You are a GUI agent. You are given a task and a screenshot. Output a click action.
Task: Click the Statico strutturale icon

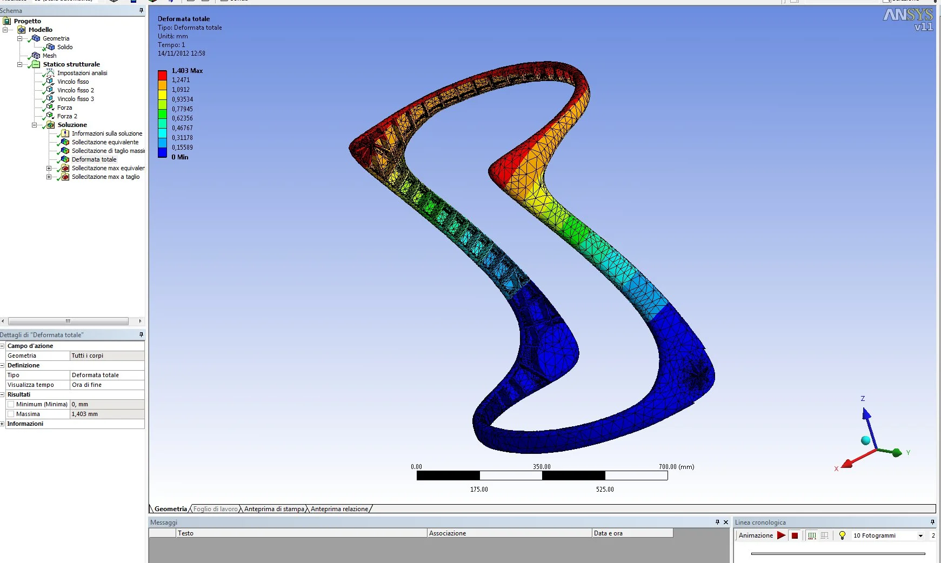36,64
